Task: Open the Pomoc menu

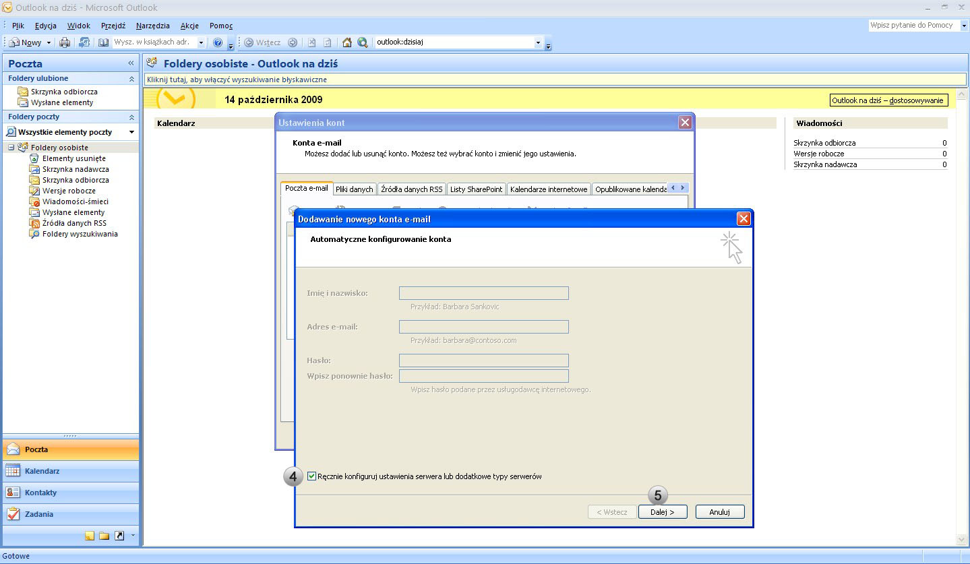Action: (221, 26)
